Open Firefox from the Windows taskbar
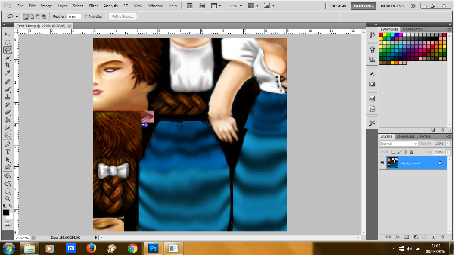 coord(91,248)
